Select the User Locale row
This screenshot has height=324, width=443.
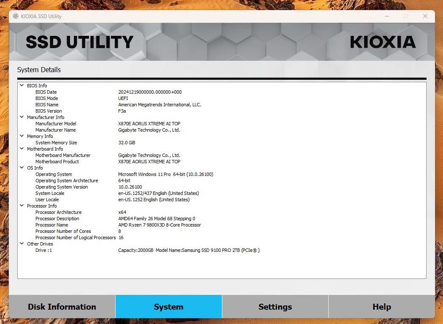click(222, 200)
